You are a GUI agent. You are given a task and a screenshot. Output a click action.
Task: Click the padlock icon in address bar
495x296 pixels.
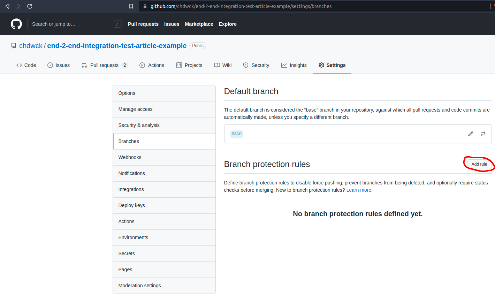tap(145, 6)
